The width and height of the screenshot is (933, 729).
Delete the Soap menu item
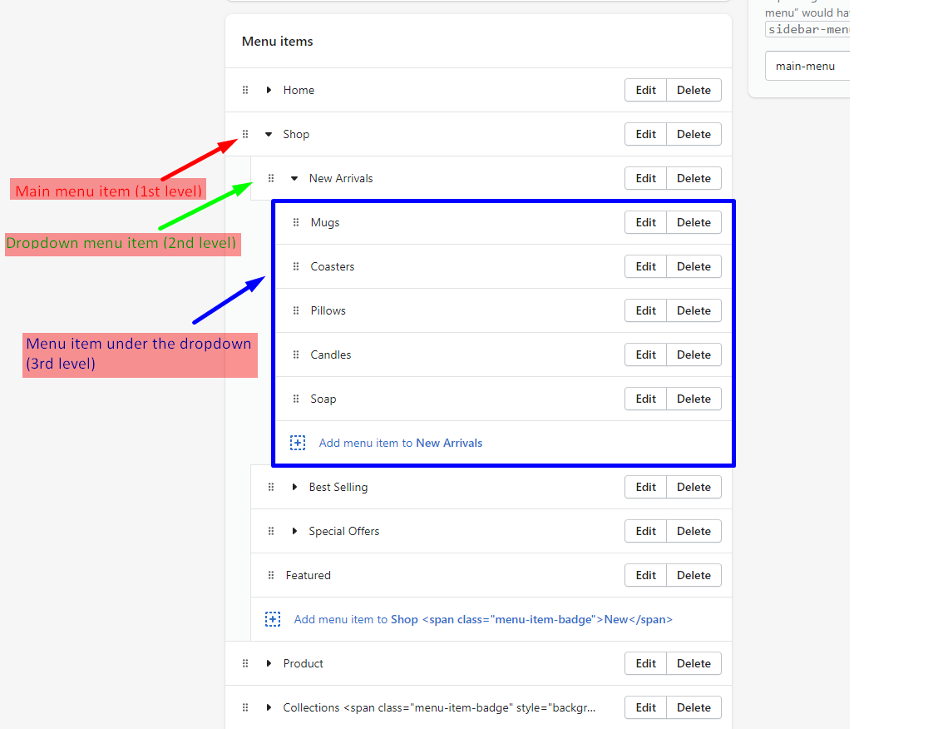click(694, 399)
